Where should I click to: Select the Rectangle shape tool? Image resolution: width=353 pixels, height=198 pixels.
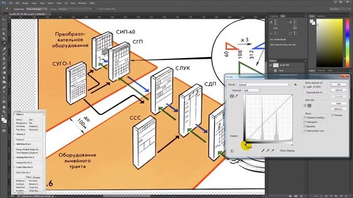point(4,102)
